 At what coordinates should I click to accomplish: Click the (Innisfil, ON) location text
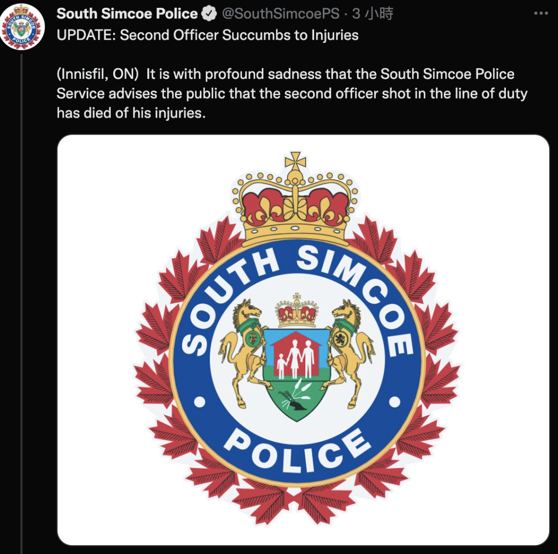pos(98,74)
